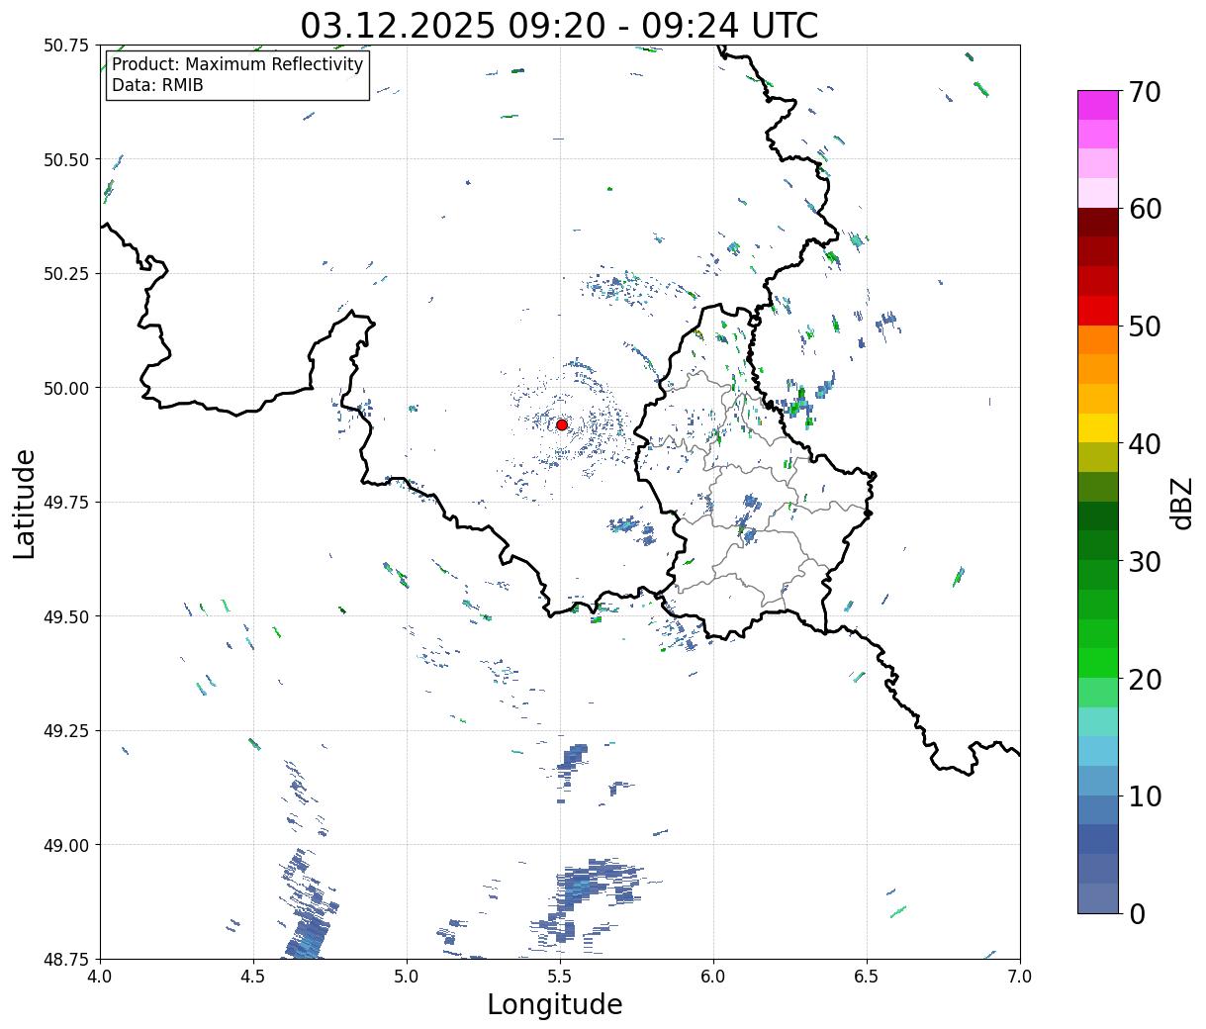Click longitude tick label 6.0
Viewport: 1206px width, 1029px height.
713,977
